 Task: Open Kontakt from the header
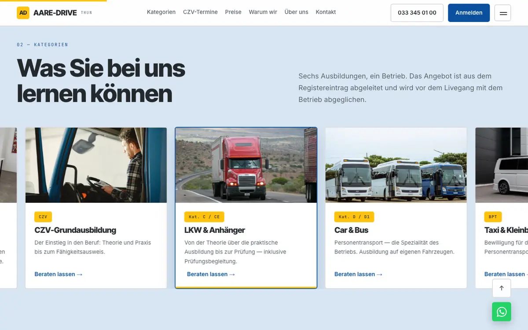click(326, 12)
